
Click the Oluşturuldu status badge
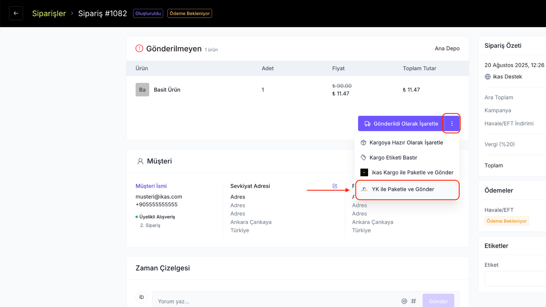pyautogui.click(x=148, y=13)
